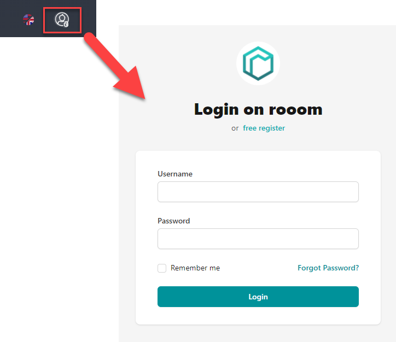Click the red highlight box border

pyautogui.click(x=62, y=8)
